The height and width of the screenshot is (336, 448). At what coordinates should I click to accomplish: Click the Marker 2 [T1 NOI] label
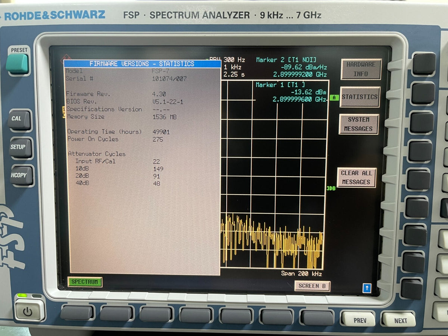coord(286,60)
